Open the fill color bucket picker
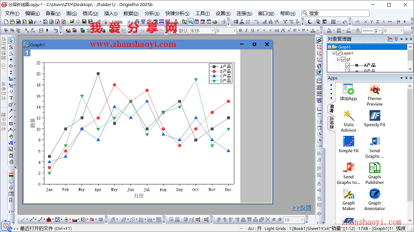 [329, 30]
